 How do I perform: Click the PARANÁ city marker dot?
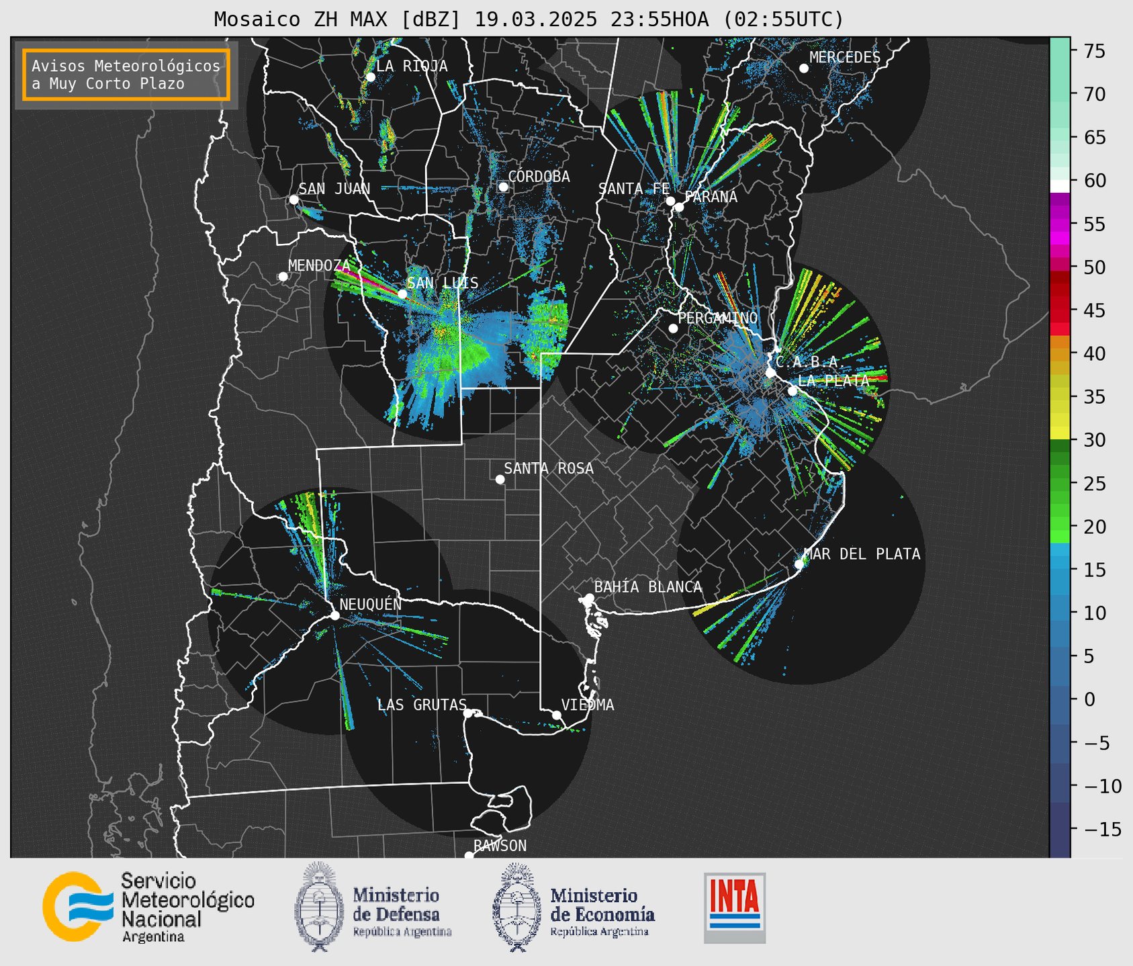click(x=679, y=207)
